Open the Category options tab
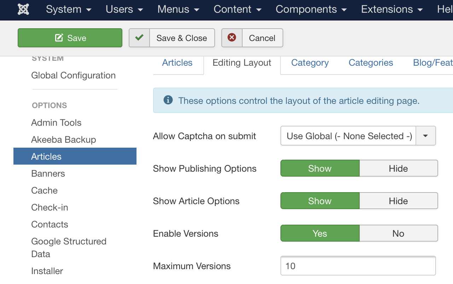 [x=310, y=63]
